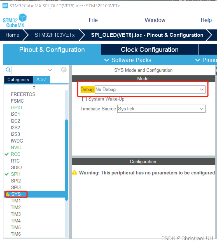Click the SPI_OLED(VET6).ioc breadcrumb
Viewport: 217px width, 243px height.
click(x=147, y=35)
